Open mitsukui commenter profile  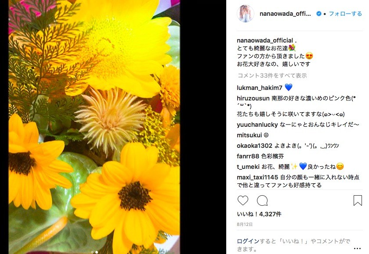point(250,135)
